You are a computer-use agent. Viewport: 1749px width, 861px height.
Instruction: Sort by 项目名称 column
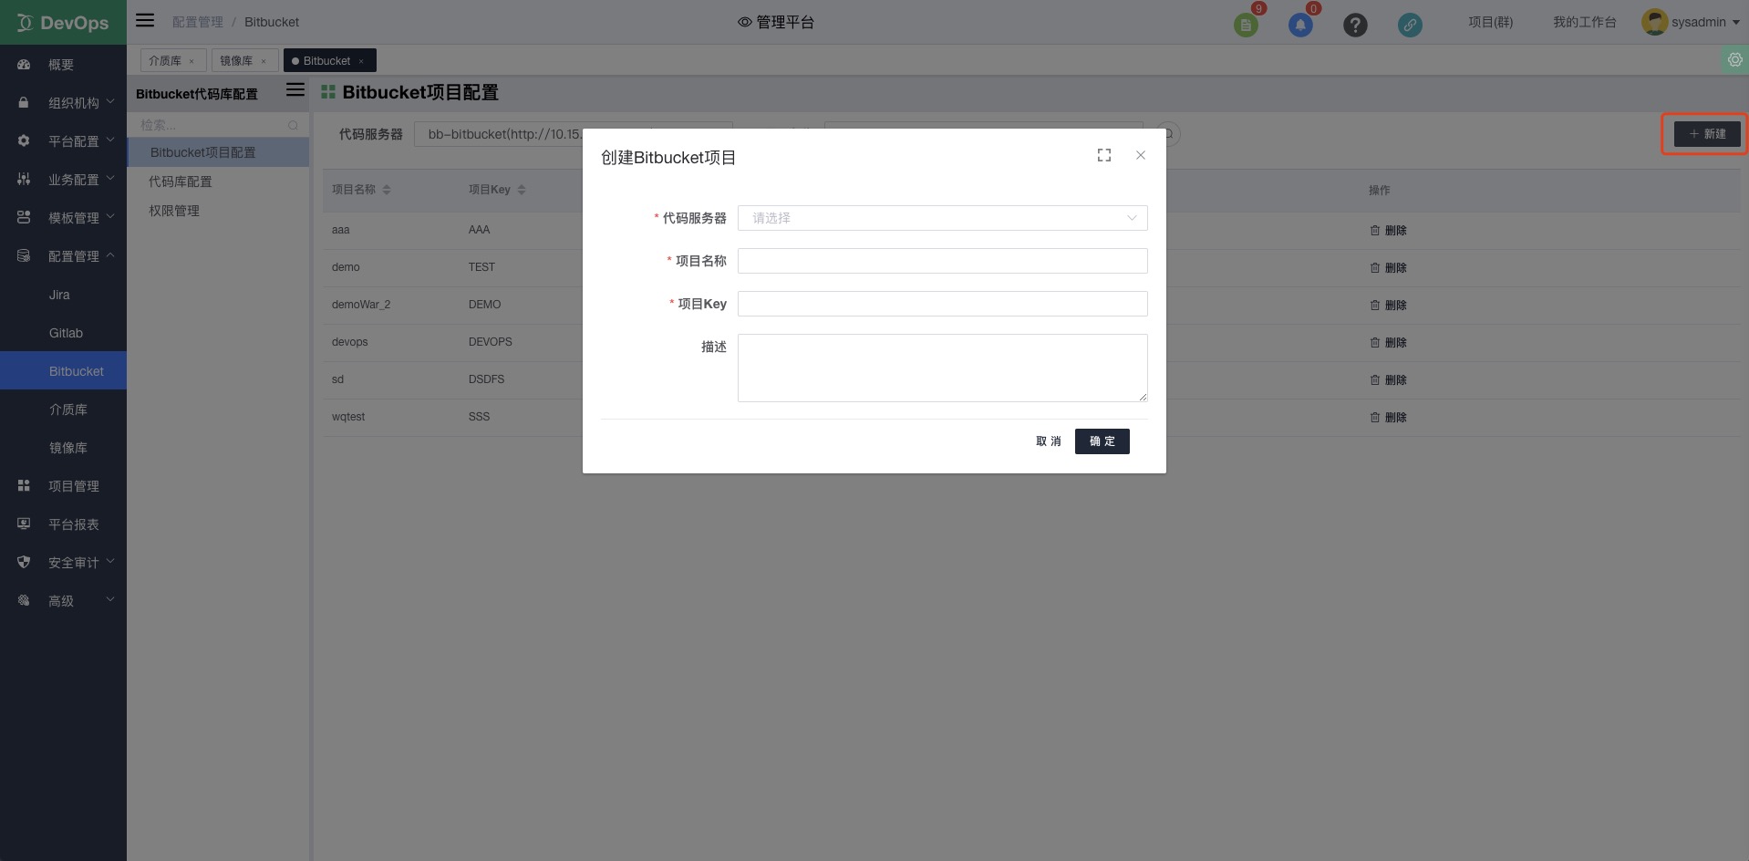click(x=387, y=190)
